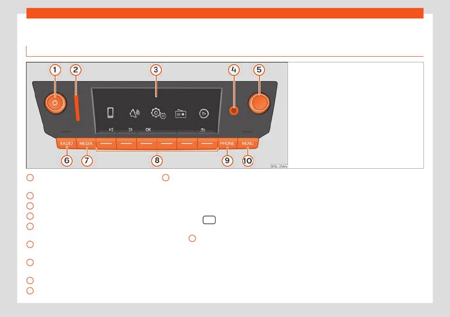Click the vertical orange slot marked 2
Viewport: 450px width, 317px height.
point(77,108)
